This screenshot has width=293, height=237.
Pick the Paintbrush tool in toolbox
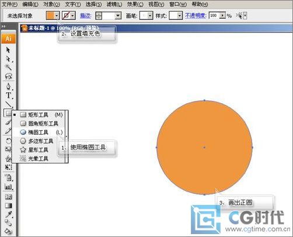(8, 122)
